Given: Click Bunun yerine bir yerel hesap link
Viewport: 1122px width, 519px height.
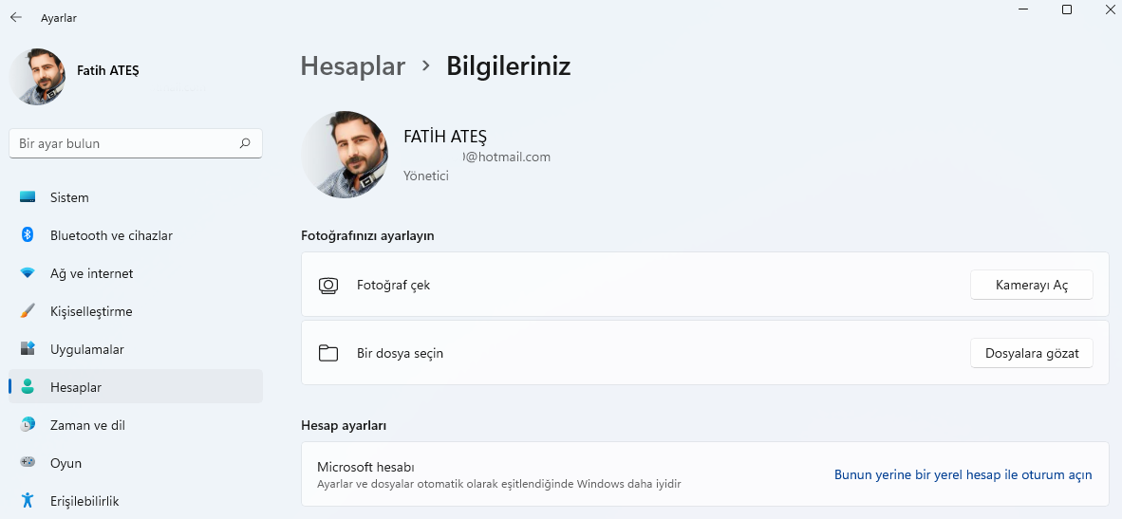Looking at the screenshot, I should click(963, 474).
